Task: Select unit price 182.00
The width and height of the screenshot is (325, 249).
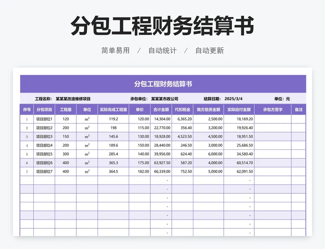Action: pyautogui.click(x=143, y=171)
